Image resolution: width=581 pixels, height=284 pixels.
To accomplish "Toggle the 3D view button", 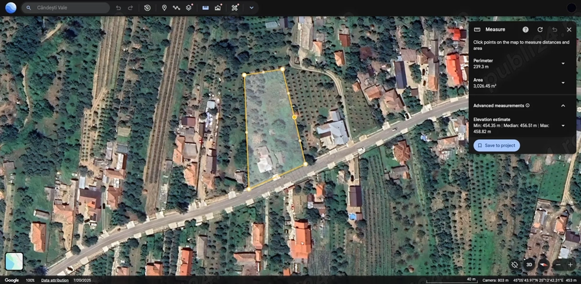I will [529, 264].
